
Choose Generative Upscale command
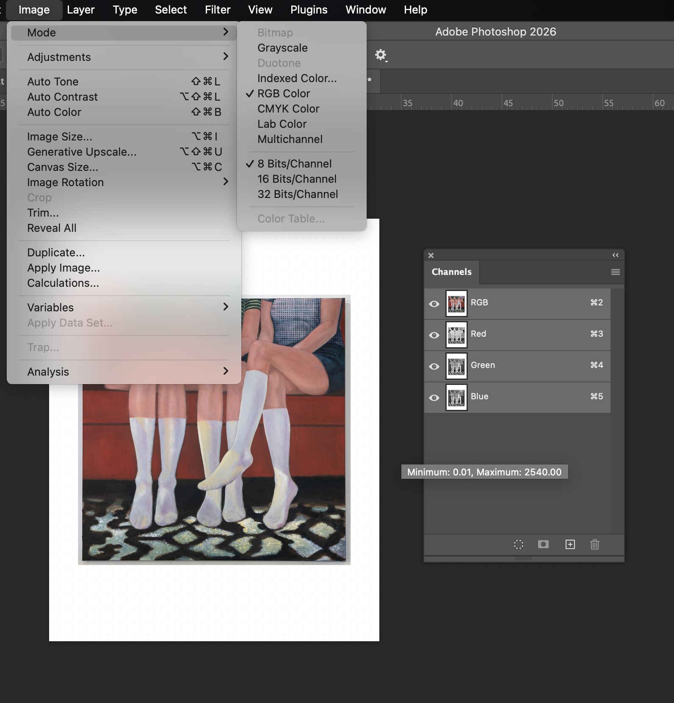[x=124, y=152]
